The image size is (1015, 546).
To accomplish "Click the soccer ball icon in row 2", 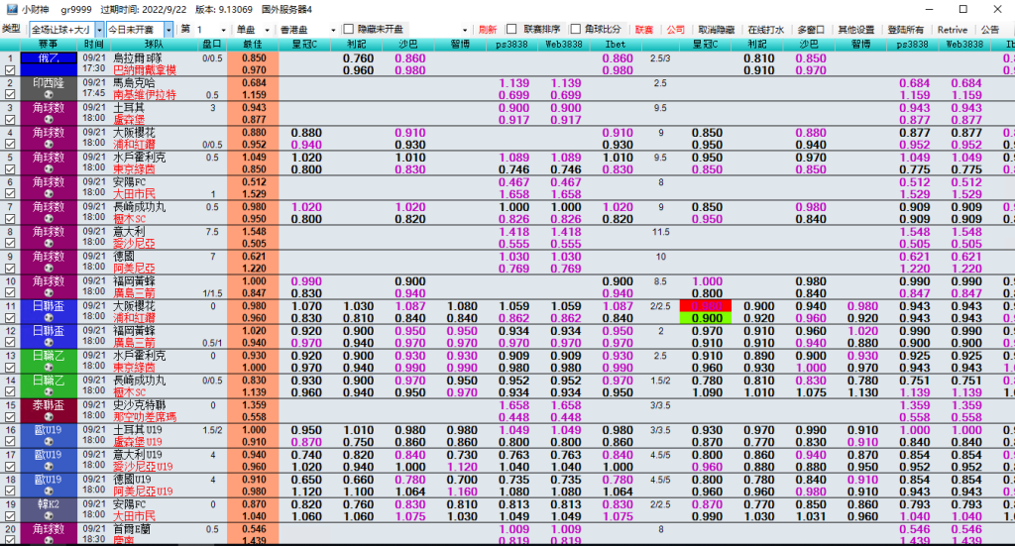I will pos(48,95).
